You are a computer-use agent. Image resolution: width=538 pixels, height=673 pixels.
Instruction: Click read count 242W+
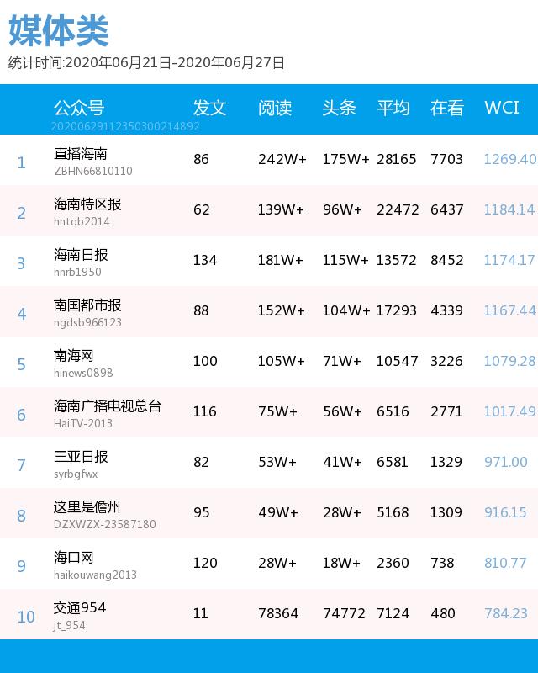[282, 159]
